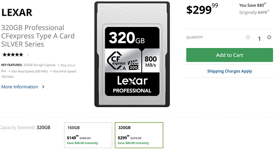The height and width of the screenshot is (150, 275).
Task: Click the 320GB Professional CFexpress product title
Action: (x=38, y=36)
